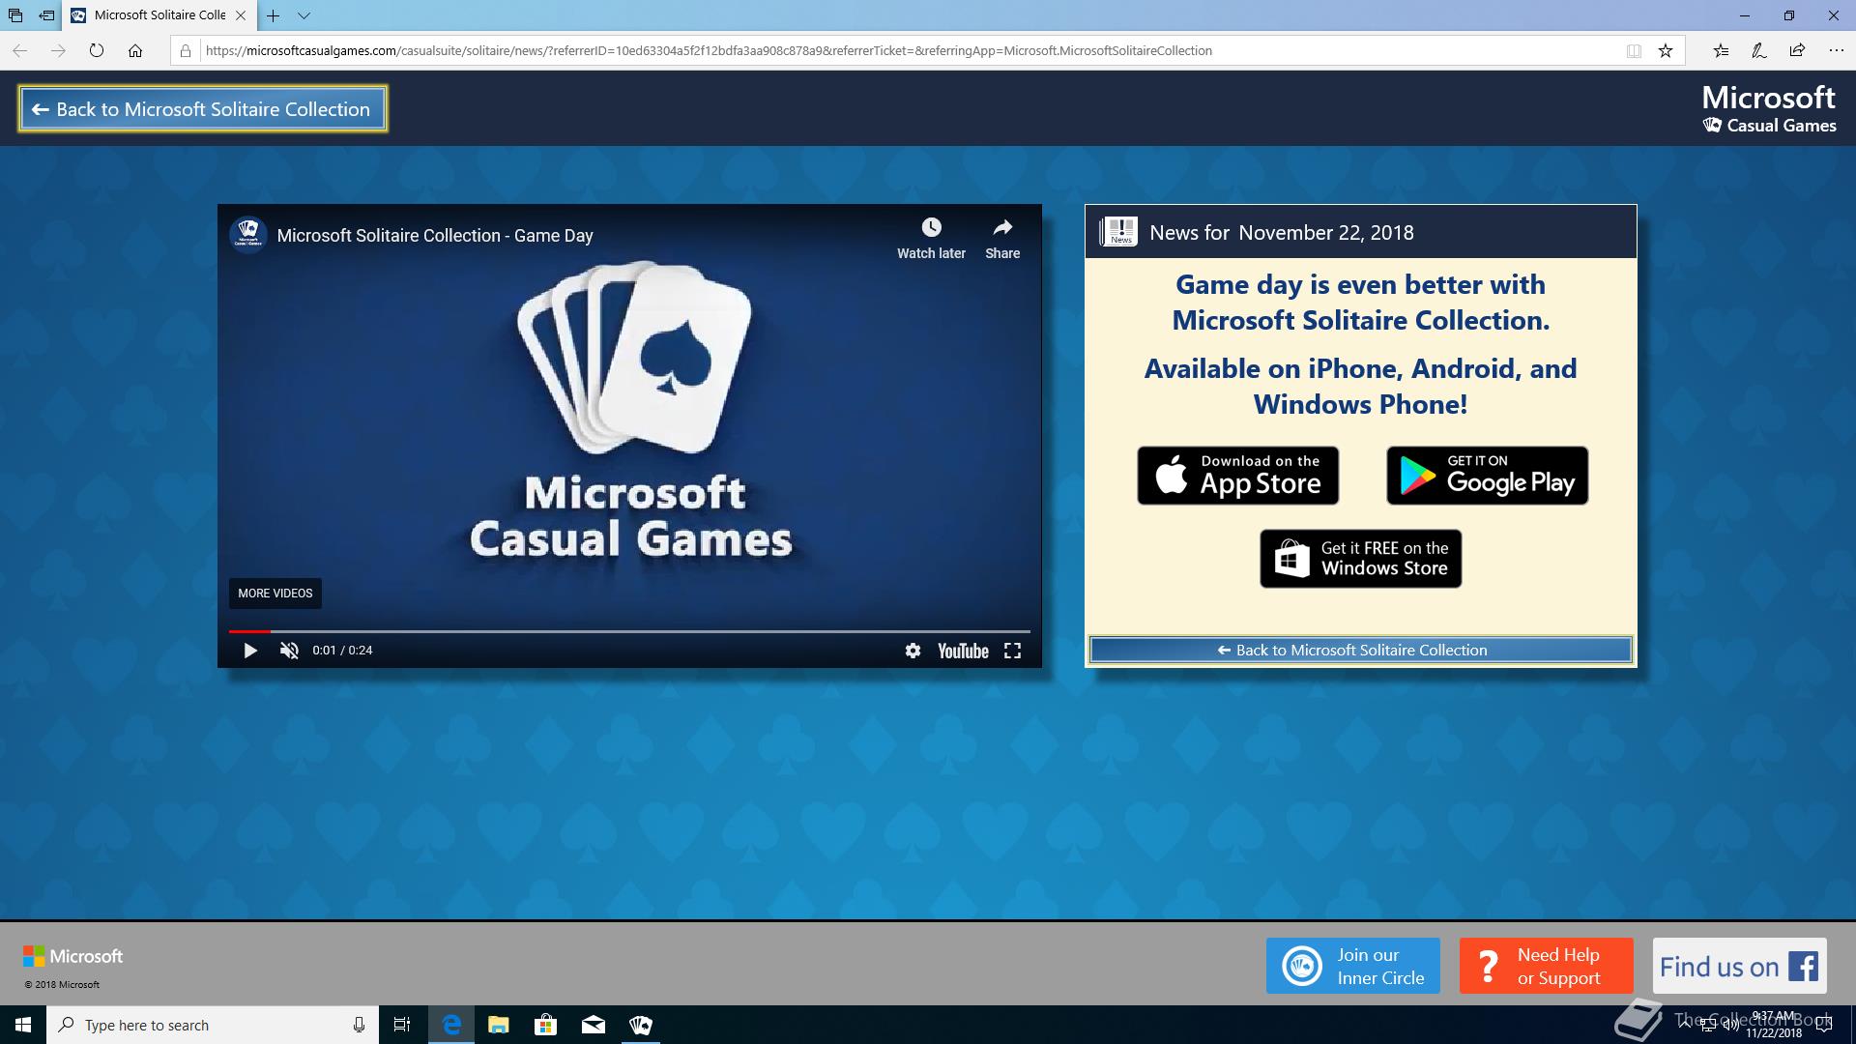1856x1044 pixels.
Task: Close the Solitaire Collection tab
Action: pos(241,15)
